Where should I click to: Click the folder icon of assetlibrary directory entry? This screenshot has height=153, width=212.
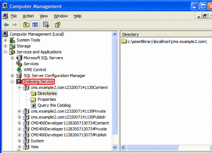[124, 41]
